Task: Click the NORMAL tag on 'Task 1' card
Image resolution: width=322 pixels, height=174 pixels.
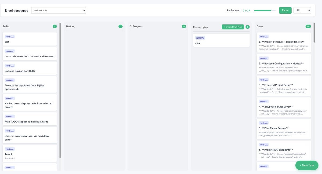Action: [10, 149]
